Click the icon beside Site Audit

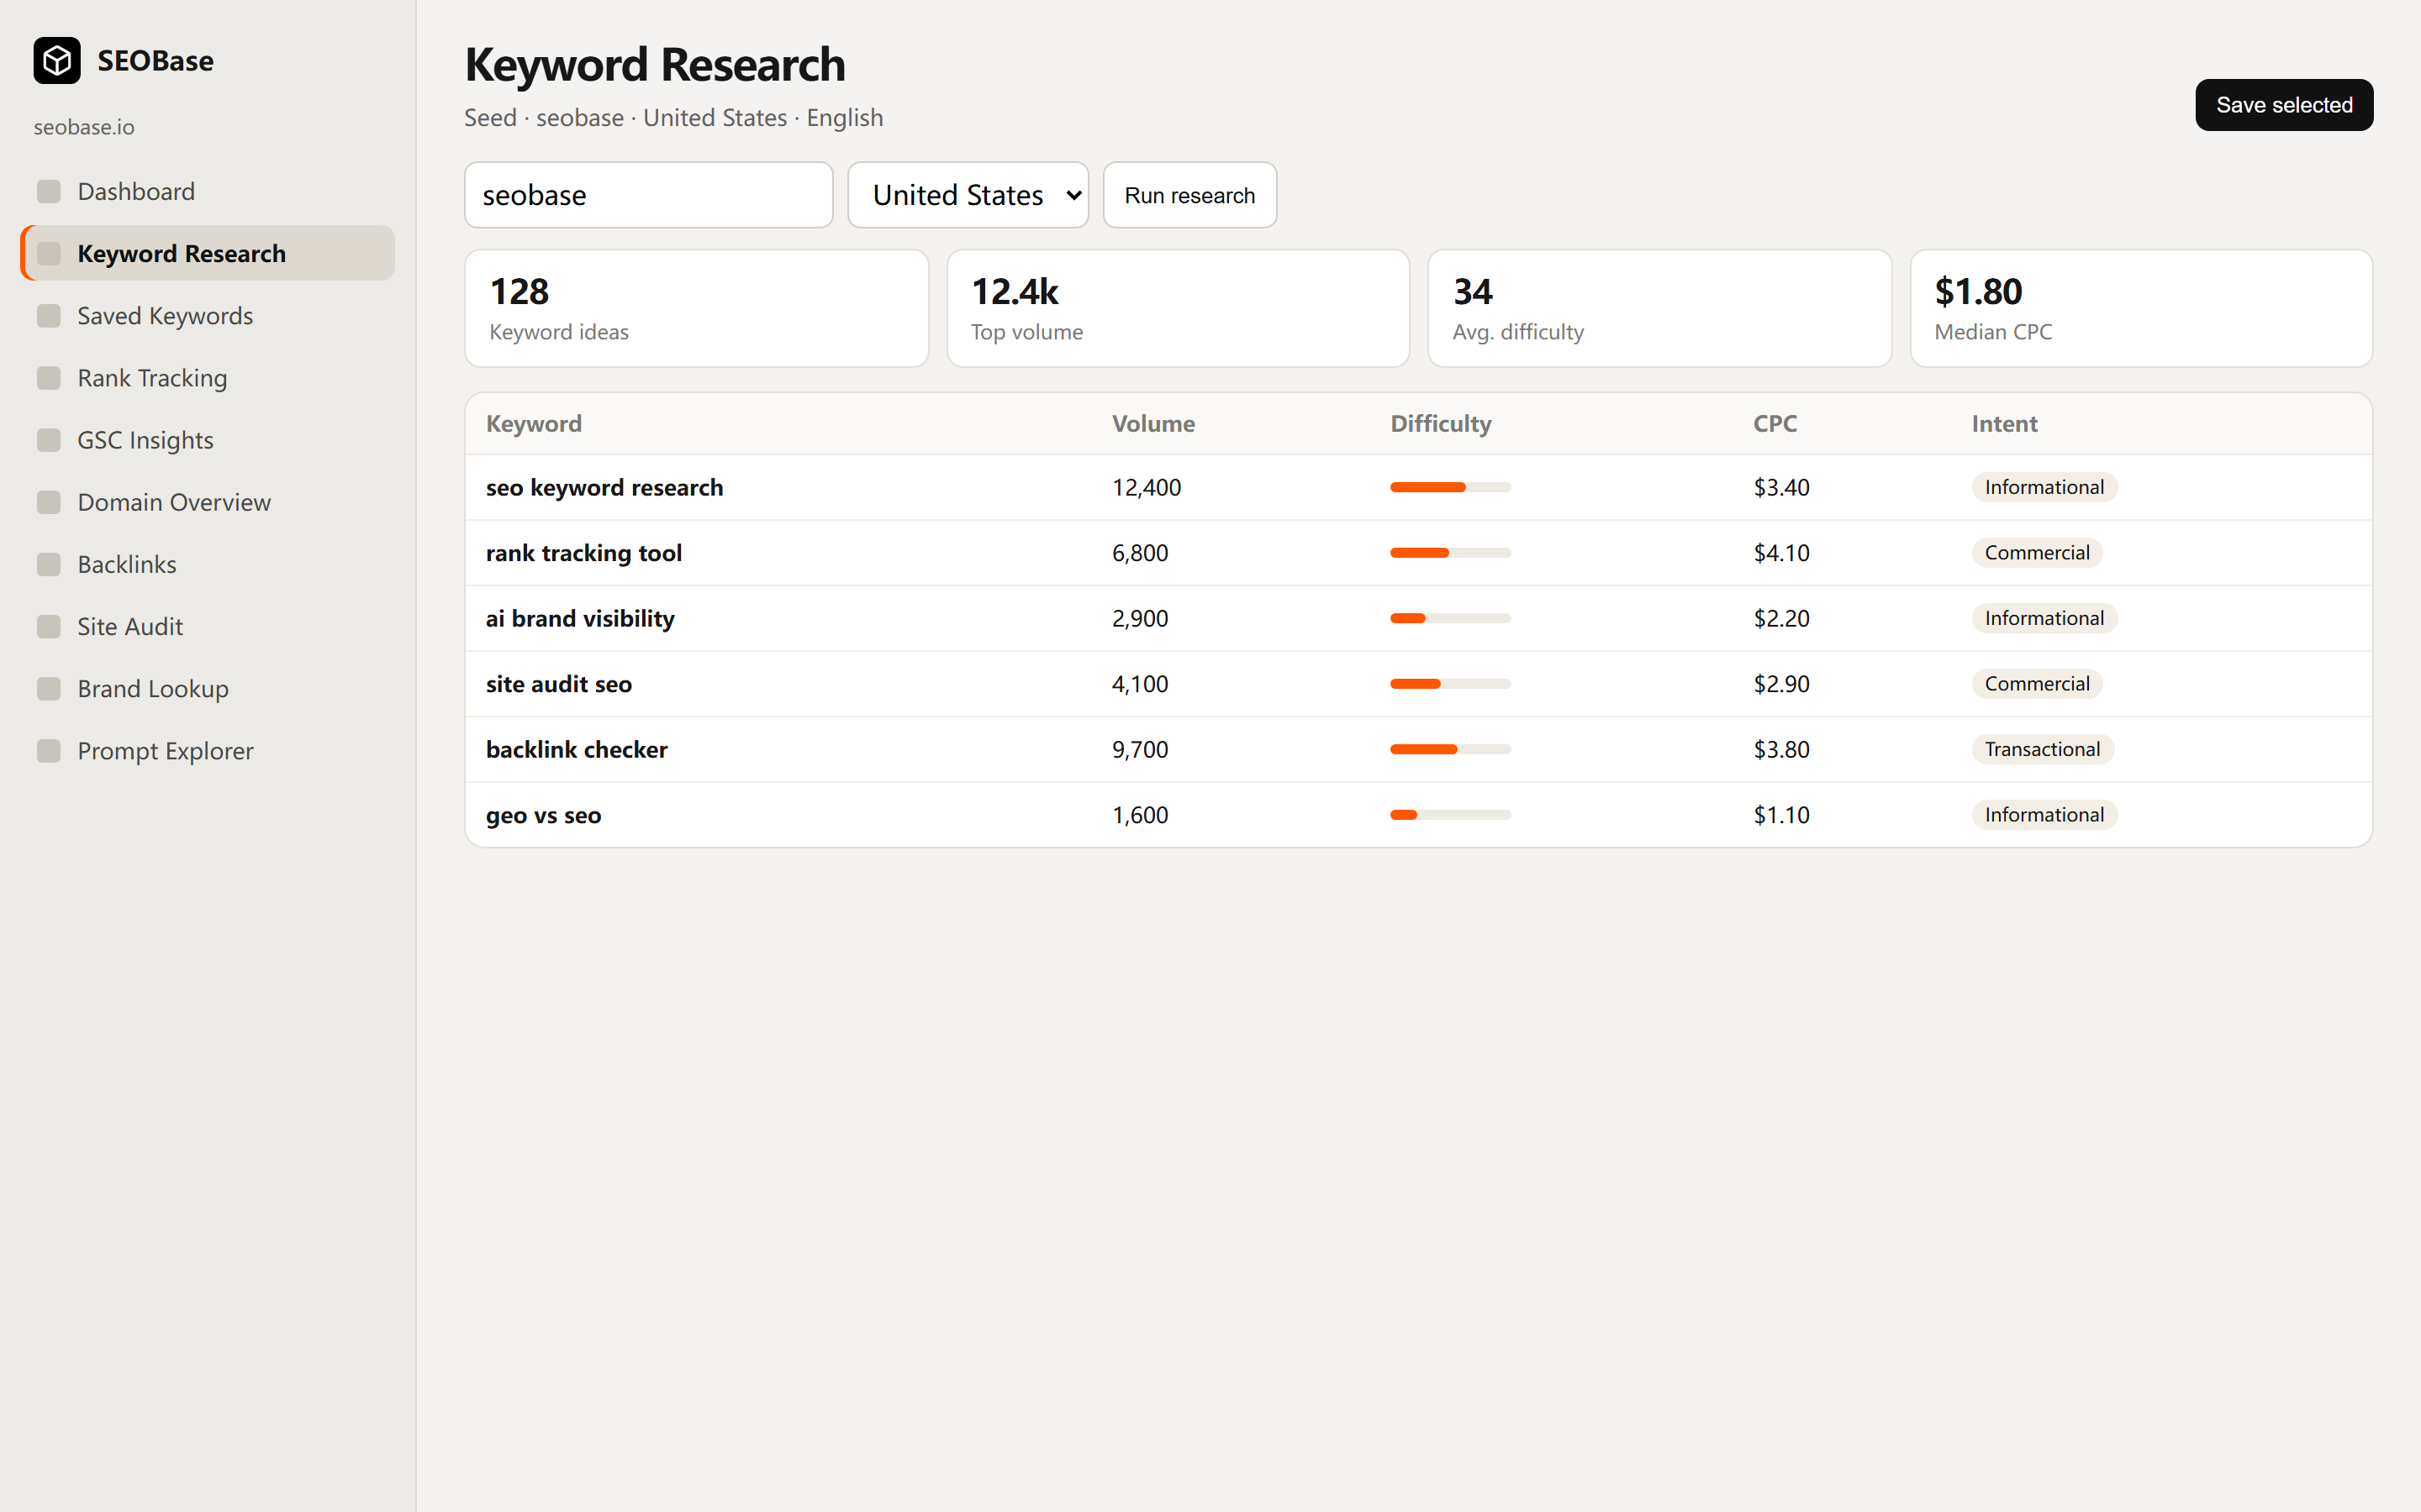49,626
